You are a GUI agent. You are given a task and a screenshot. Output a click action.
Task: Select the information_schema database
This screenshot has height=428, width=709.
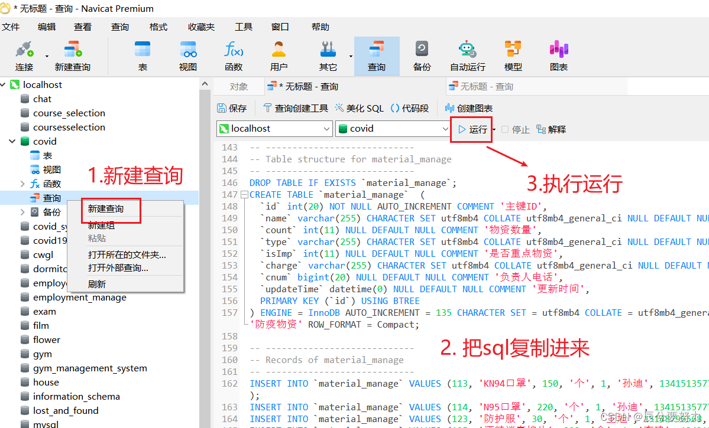[x=76, y=396]
